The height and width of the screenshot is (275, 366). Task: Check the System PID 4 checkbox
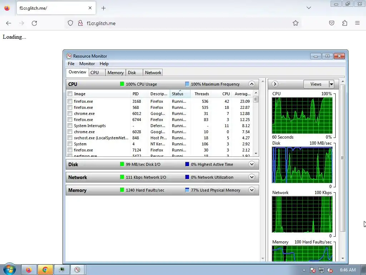[x=70, y=144]
